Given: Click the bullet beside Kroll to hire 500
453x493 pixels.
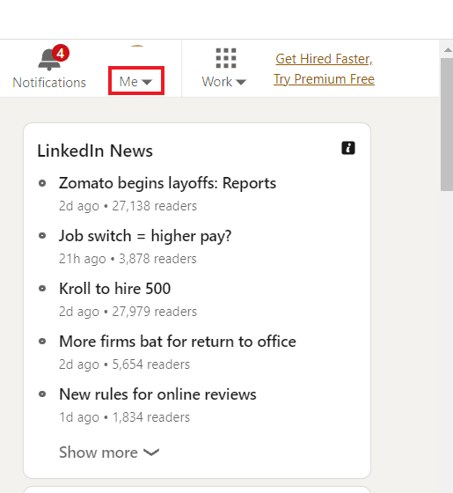Looking at the screenshot, I should pyautogui.click(x=42, y=289).
